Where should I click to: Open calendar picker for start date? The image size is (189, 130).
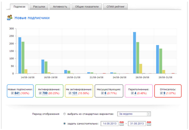[122, 124]
